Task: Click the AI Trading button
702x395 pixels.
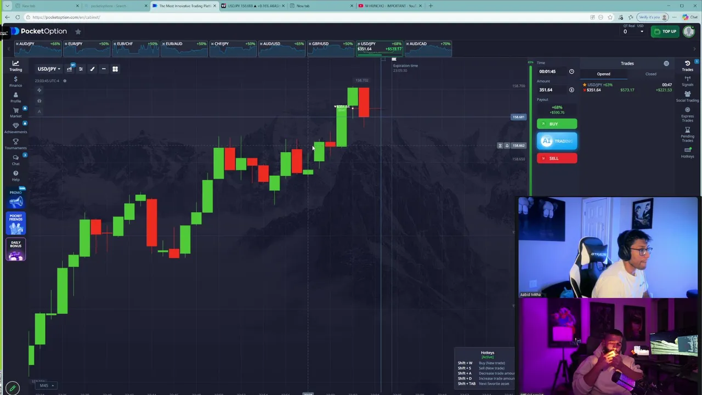Action: tap(557, 141)
